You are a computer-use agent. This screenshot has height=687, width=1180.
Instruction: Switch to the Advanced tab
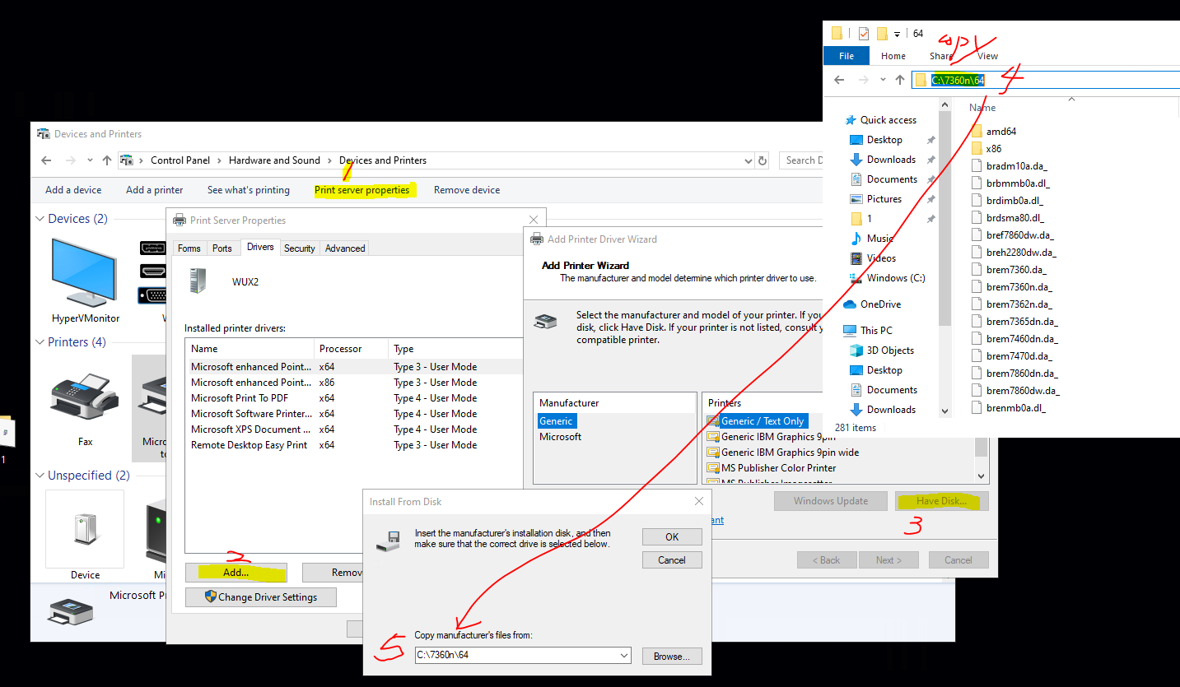[x=345, y=248]
